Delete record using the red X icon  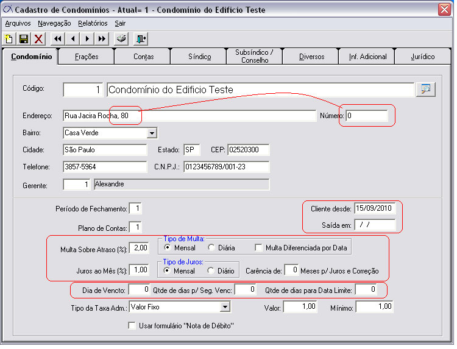(x=38, y=39)
